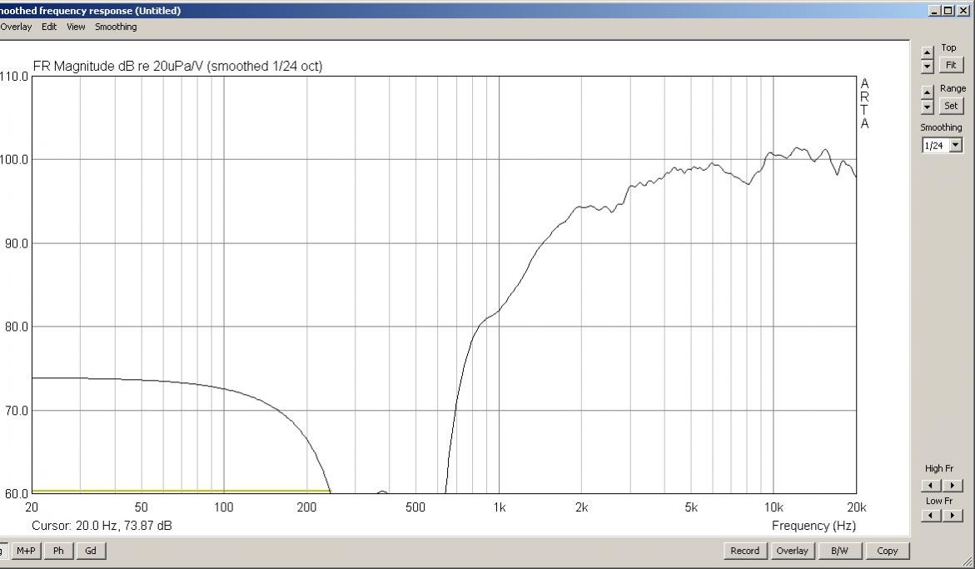Viewport: 975px width, 569px height.
Task: Toggle the B/W color mode button
Action: [839, 551]
